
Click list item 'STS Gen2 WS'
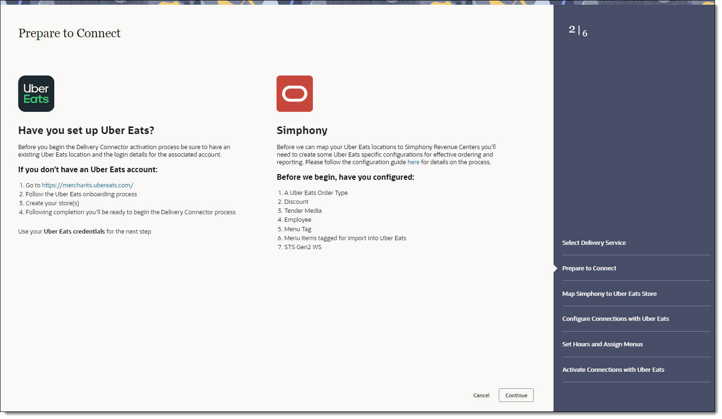click(303, 247)
